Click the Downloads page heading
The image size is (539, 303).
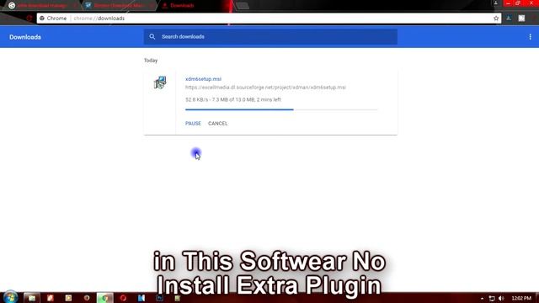(x=25, y=37)
